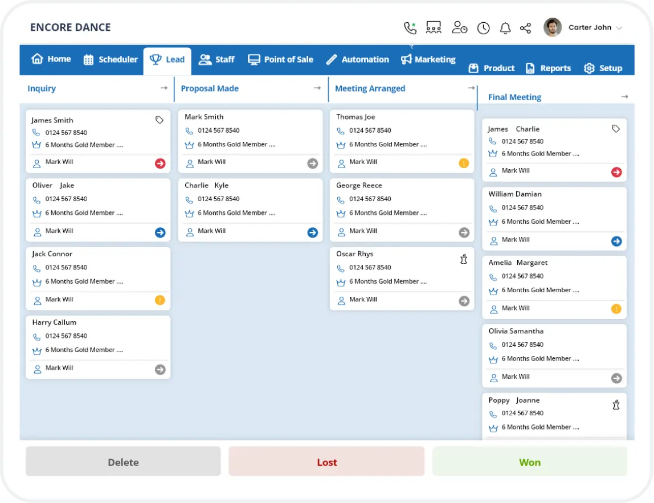Viewport: 654px width, 503px height.
Task: Click grey arrow on Harry Callum card
Action: click(x=160, y=370)
